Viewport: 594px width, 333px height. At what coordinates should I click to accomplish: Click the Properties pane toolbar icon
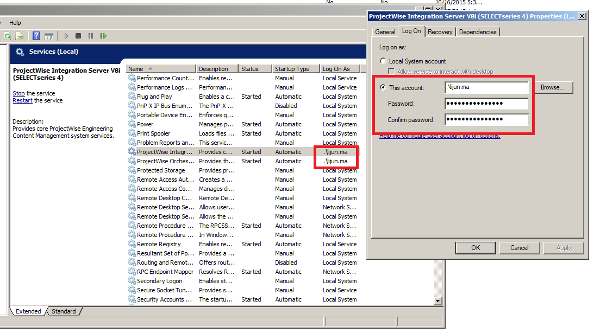49,36
